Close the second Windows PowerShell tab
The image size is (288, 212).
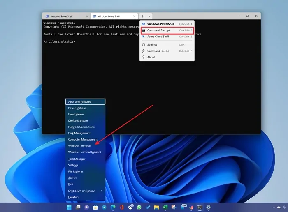tap(134, 16)
